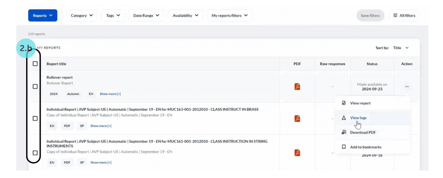The image size is (443, 178).
Task: Expand the Tags filter dropdown
Action: point(113,15)
